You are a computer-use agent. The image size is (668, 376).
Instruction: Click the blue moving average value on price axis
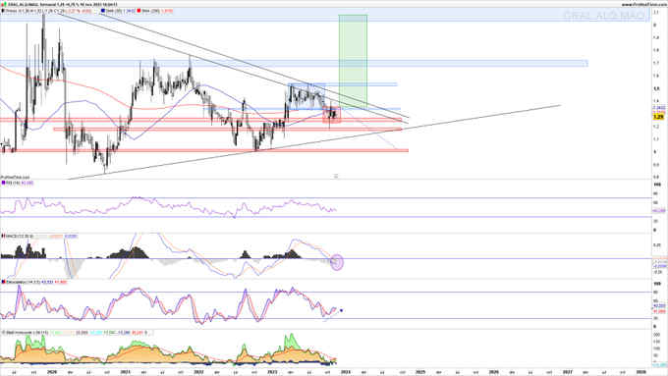[659, 108]
